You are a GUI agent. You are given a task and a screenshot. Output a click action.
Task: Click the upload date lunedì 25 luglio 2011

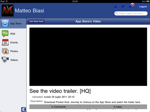pyautogui.click(x=59, y=97)
